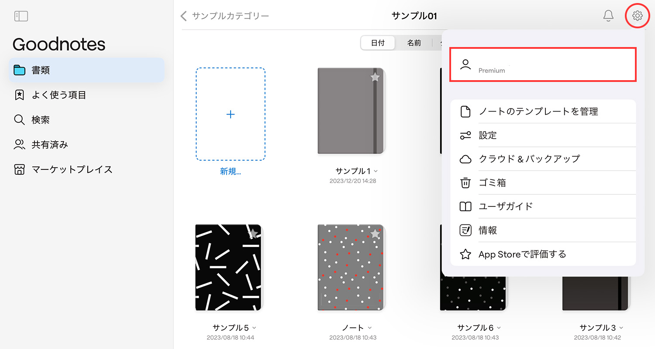Click the 新規... label
The image size is (655, 349).
click(231, 172)
